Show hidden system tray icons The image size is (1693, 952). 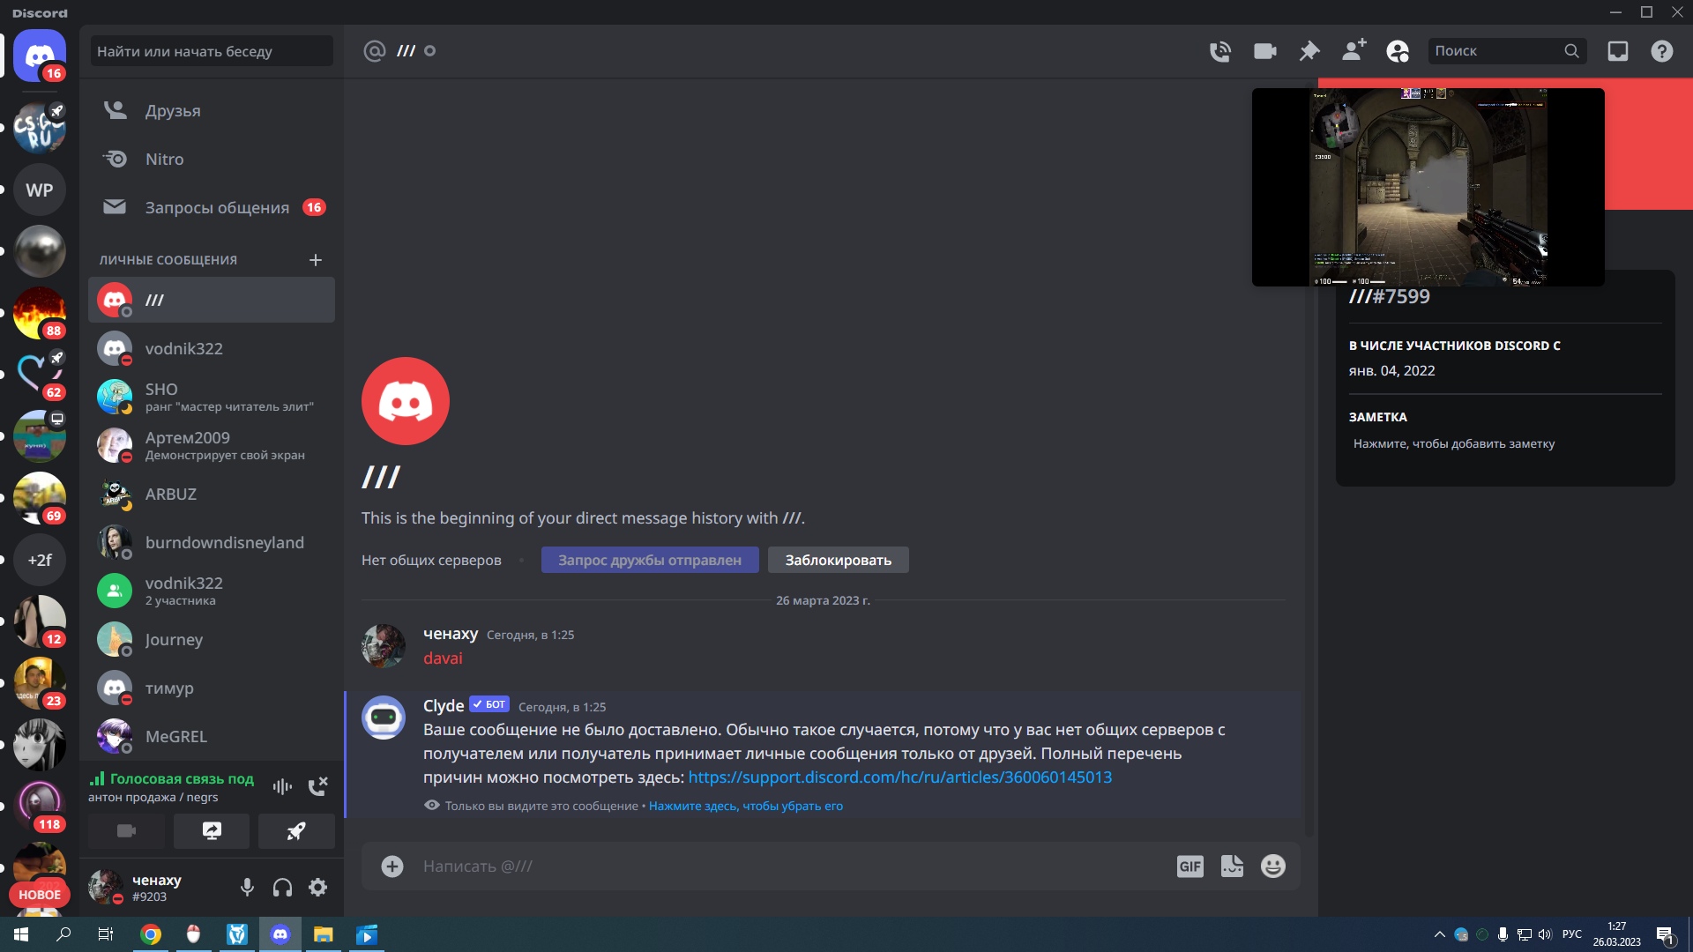point(1439,934)
